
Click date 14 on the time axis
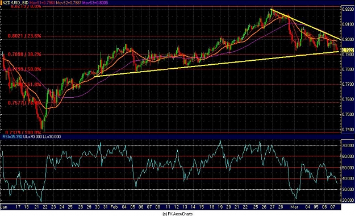tap(193, 207)
